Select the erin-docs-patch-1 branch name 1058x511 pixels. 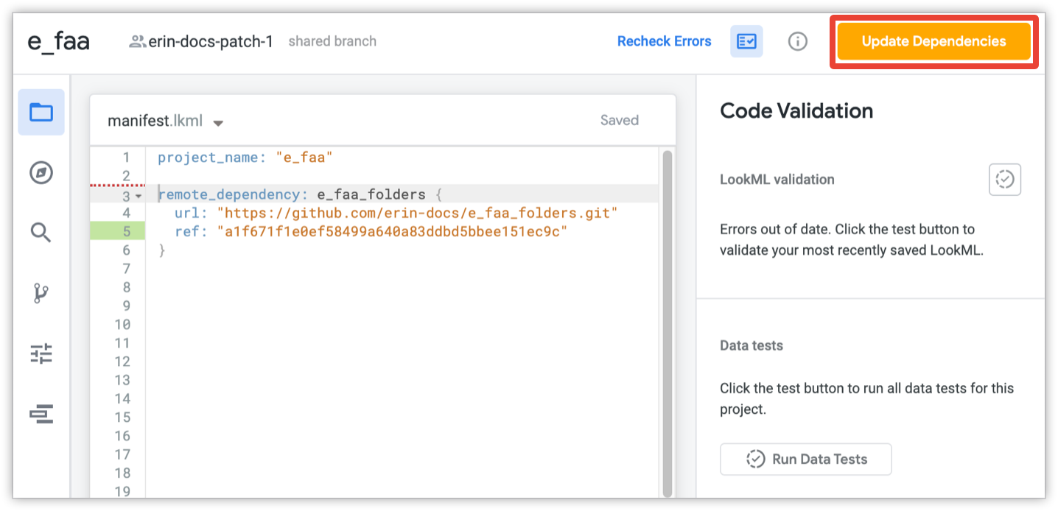[211, 41]
